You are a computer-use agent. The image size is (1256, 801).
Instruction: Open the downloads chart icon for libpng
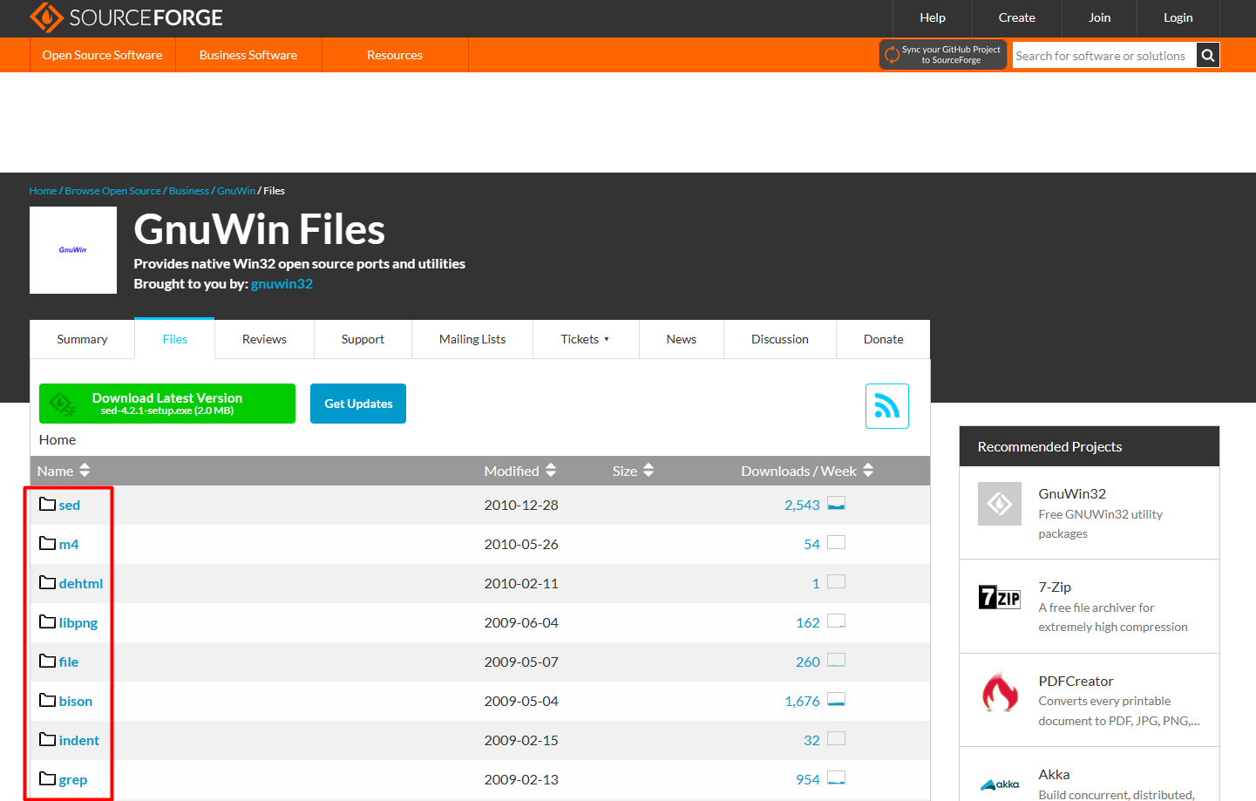point(836,621)
